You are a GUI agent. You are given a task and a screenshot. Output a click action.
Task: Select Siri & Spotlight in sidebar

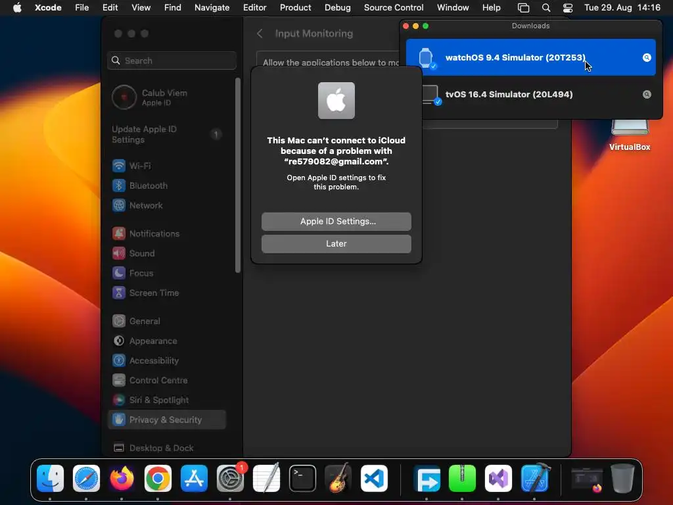pyautogui.click(x=168, y=400)
